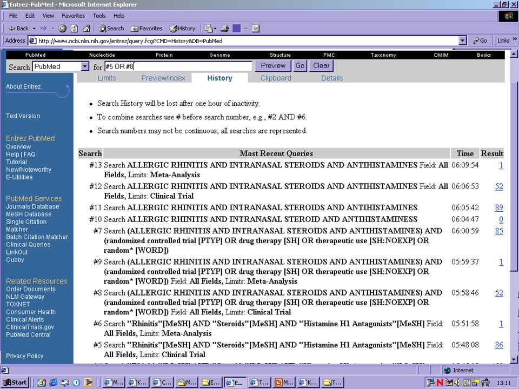Open the dropdown arrow beside the purple button

(x=246, y=29)
